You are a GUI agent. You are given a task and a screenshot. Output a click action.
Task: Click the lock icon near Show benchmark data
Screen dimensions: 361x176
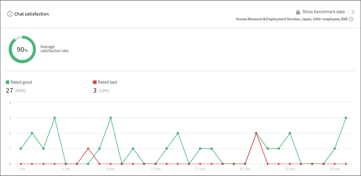pyautogui.click(x=298, y=12)
